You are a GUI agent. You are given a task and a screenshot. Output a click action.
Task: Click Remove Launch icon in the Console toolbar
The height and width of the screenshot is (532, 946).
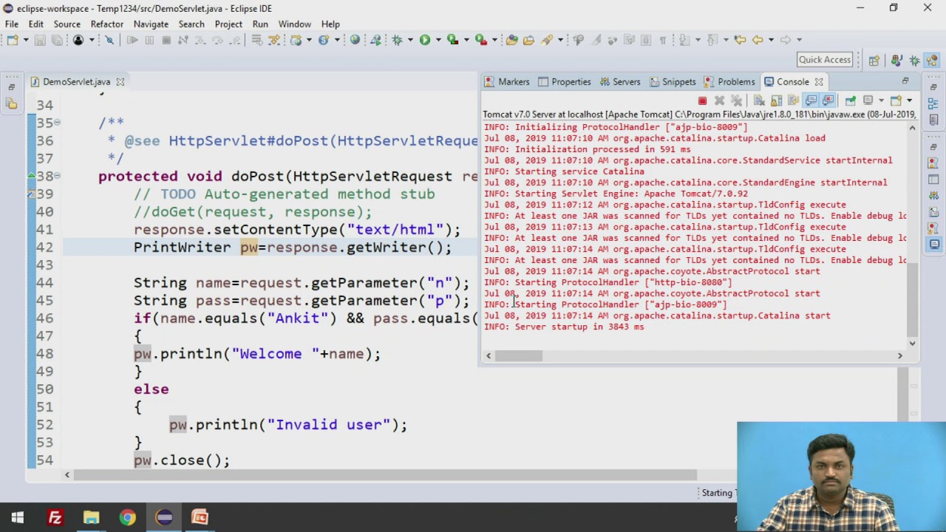click(x=719, y=100)
